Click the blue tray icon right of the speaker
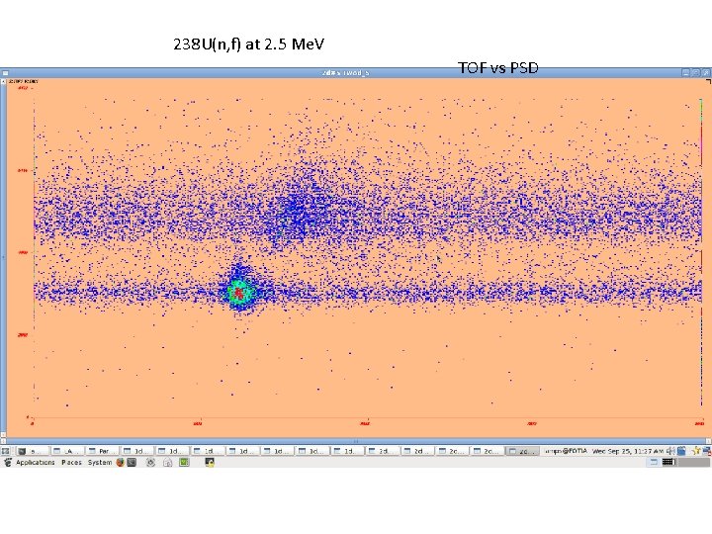This screenshot has width=712, height=534. coord(681,451)
